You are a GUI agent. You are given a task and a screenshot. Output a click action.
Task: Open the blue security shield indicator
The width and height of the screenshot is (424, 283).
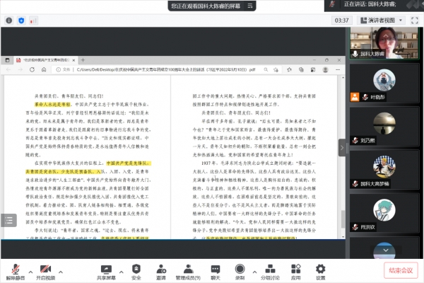pyautogui.click(x=21, y=21)
